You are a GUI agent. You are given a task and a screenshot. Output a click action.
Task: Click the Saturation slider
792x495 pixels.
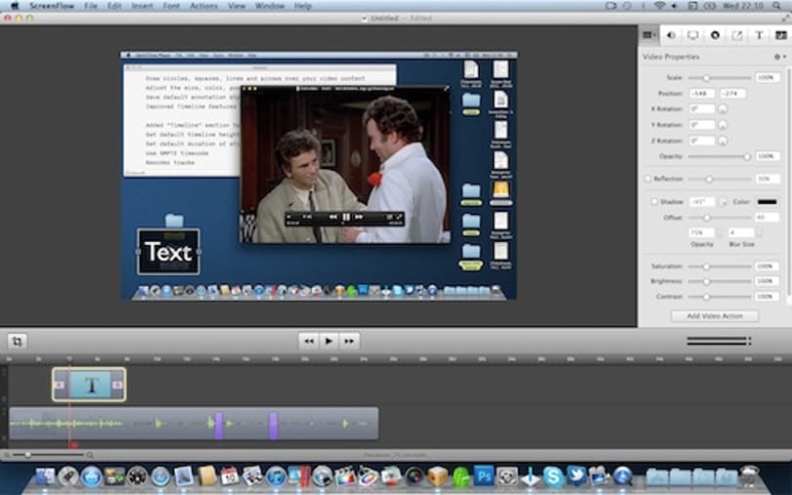point(720,266)
